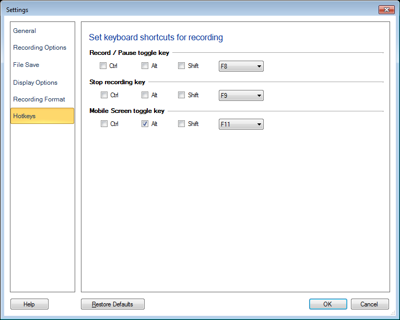Tick Shift for Mobile Screen toggle key
400x320 pixels.
coord(182,124)
